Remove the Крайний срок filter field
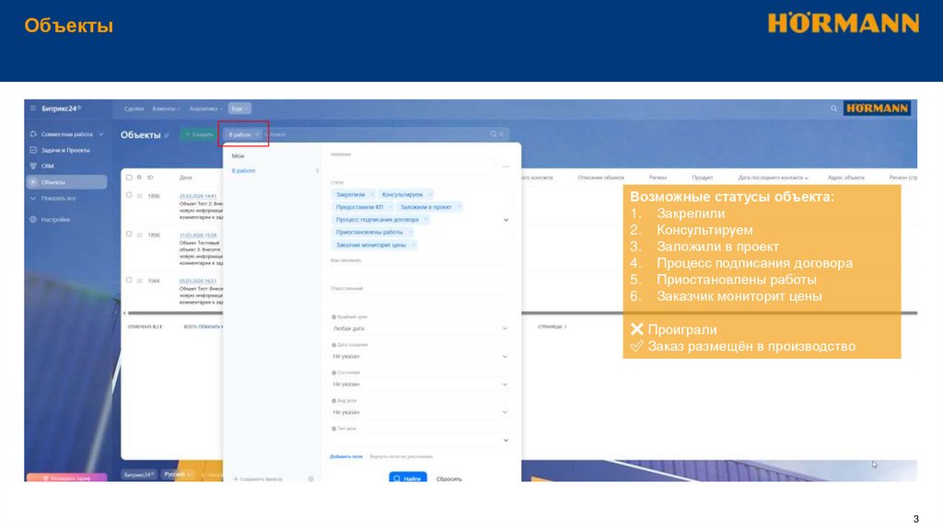943x528 pixels. coord(333,316)
